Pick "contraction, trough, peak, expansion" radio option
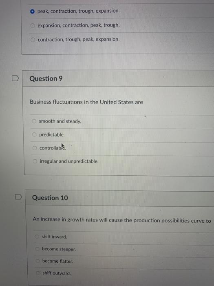214x286 pixels. (33, 40)
